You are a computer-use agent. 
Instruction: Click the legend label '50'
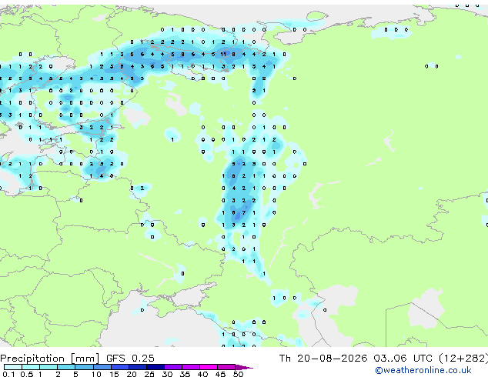click(x=238, y=374)
